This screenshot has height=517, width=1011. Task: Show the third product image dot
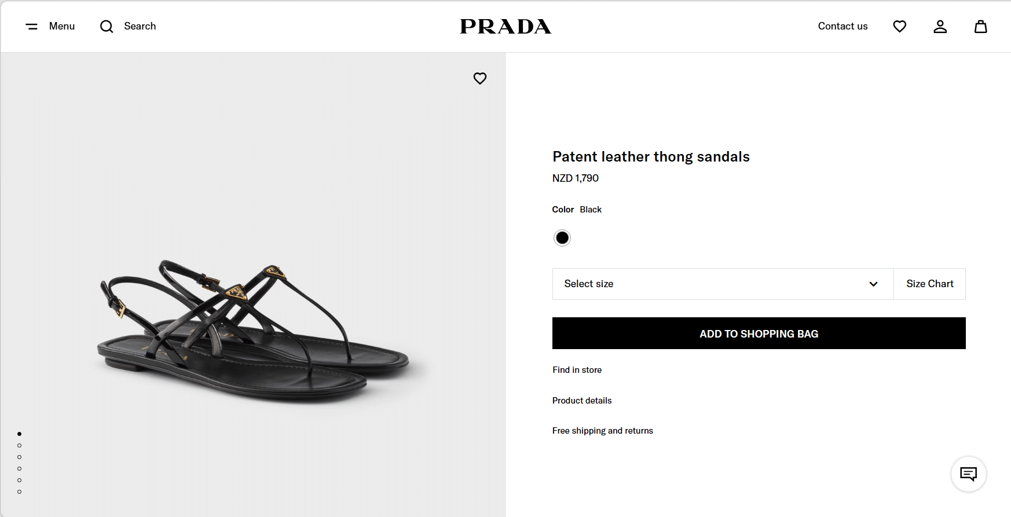(x=20, y=457)
